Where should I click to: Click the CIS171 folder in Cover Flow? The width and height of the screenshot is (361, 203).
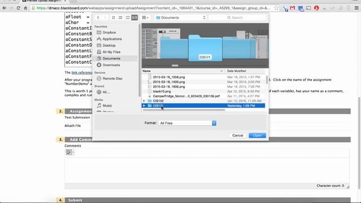pos(205,48)
